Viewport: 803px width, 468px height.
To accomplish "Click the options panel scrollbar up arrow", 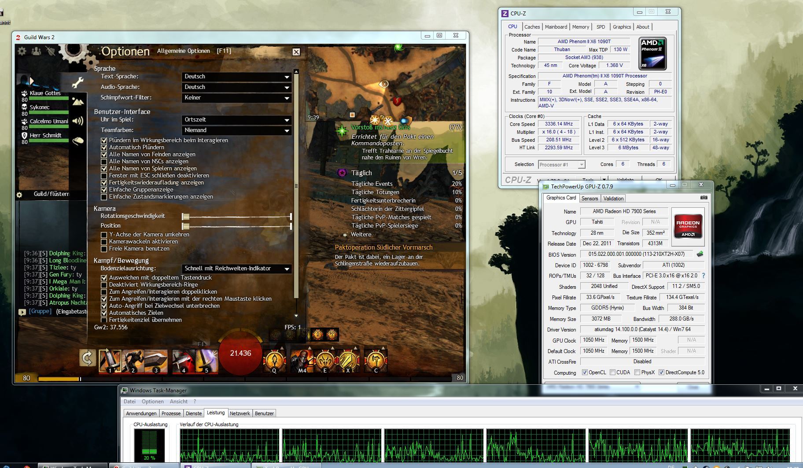I will click(296, 71).
